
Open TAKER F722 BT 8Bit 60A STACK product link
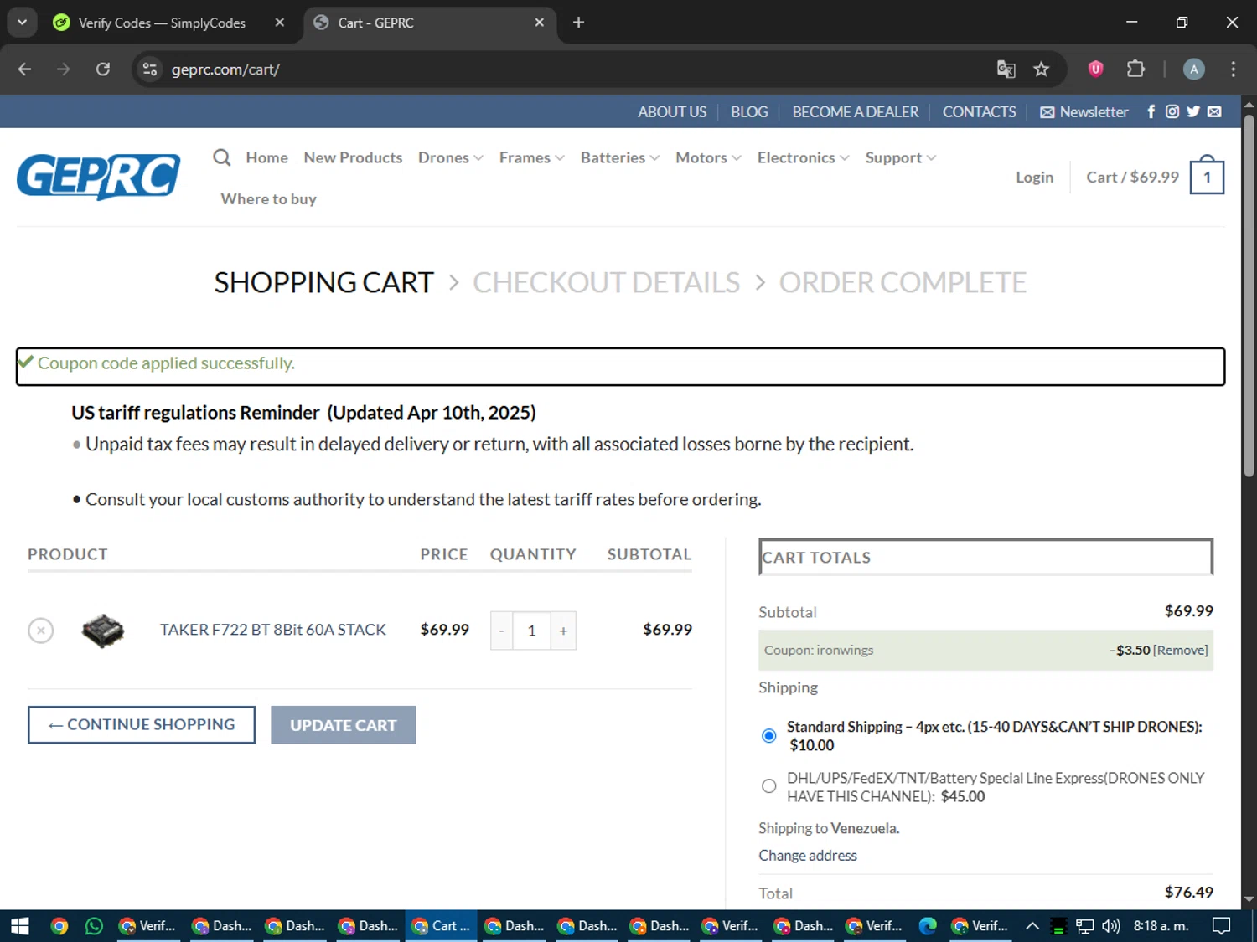(x=273, y=629)
